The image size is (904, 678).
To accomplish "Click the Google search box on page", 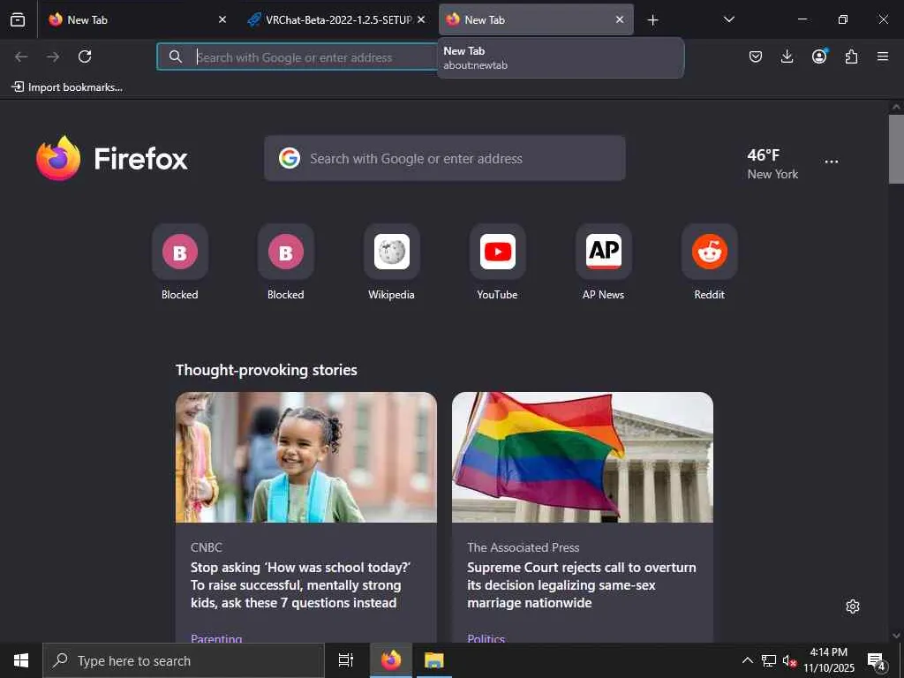I will [445, 159].
